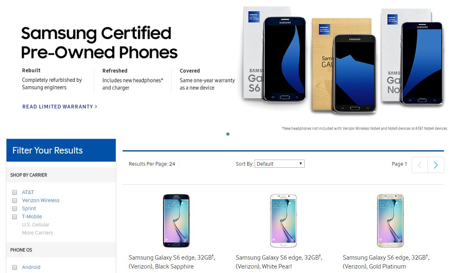The height and width of the screenshot is (273, 463).
Task: Open the Sort By dropdown
Action: (x=279, y=164)
